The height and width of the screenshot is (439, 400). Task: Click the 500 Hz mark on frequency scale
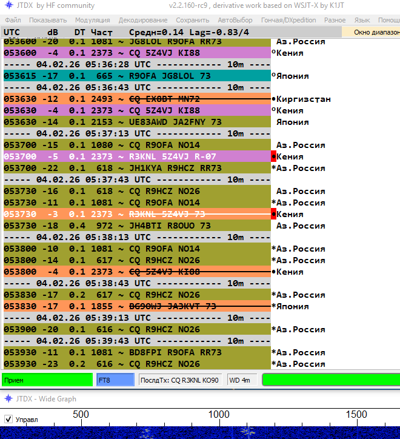(x=81, y=414)
